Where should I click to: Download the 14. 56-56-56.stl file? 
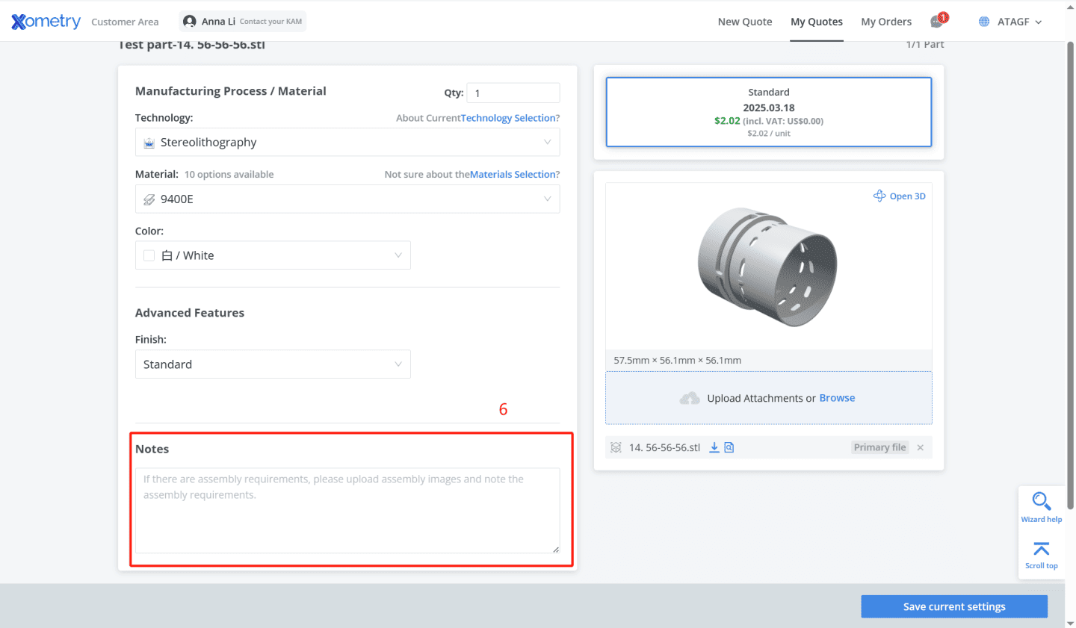coord(714,447)
